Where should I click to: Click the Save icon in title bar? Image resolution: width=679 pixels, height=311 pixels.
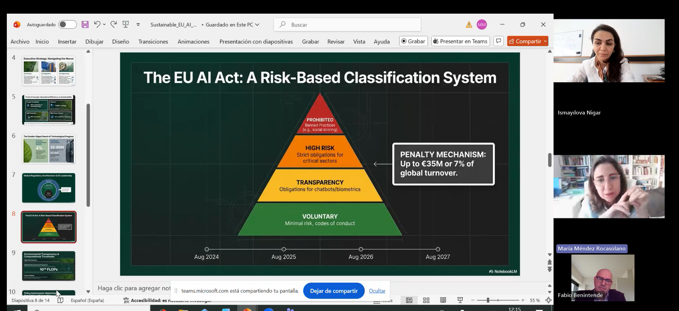[x=85, y=24]
